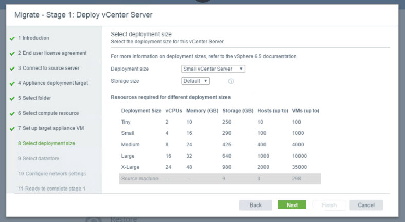The width and height of the screenshot is (405, 222).
Task: Jump to Connect to source server step
Action: pos(48,68)
